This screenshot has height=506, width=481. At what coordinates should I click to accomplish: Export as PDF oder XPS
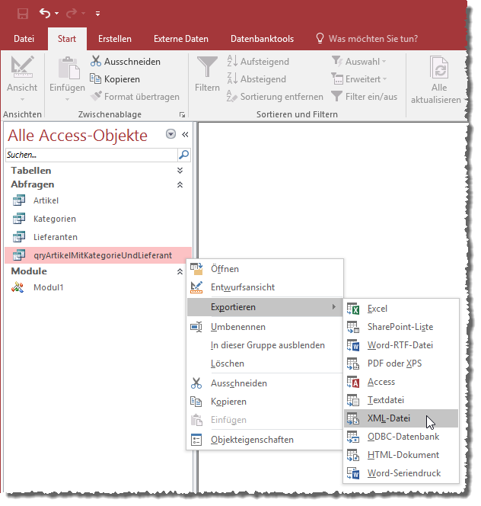[401, 363]
